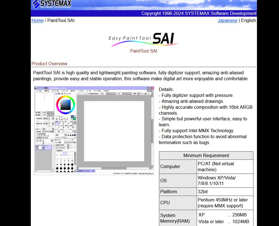Click the Minimum Requirement table header
This screenshot has height=226, width=279.
click(x=206, y=155)
